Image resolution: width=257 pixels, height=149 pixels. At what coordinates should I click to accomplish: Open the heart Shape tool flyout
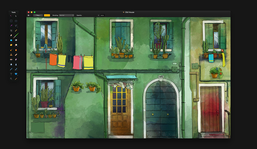16,74
